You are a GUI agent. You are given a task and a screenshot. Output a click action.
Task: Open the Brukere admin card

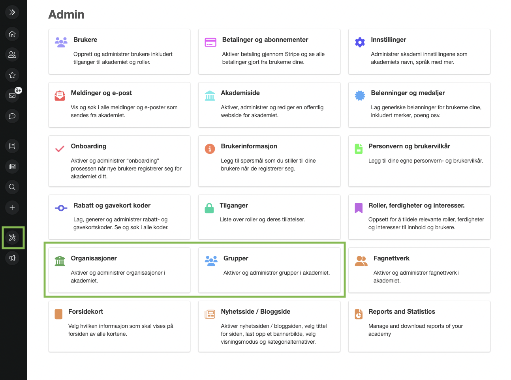pos(119,51)
